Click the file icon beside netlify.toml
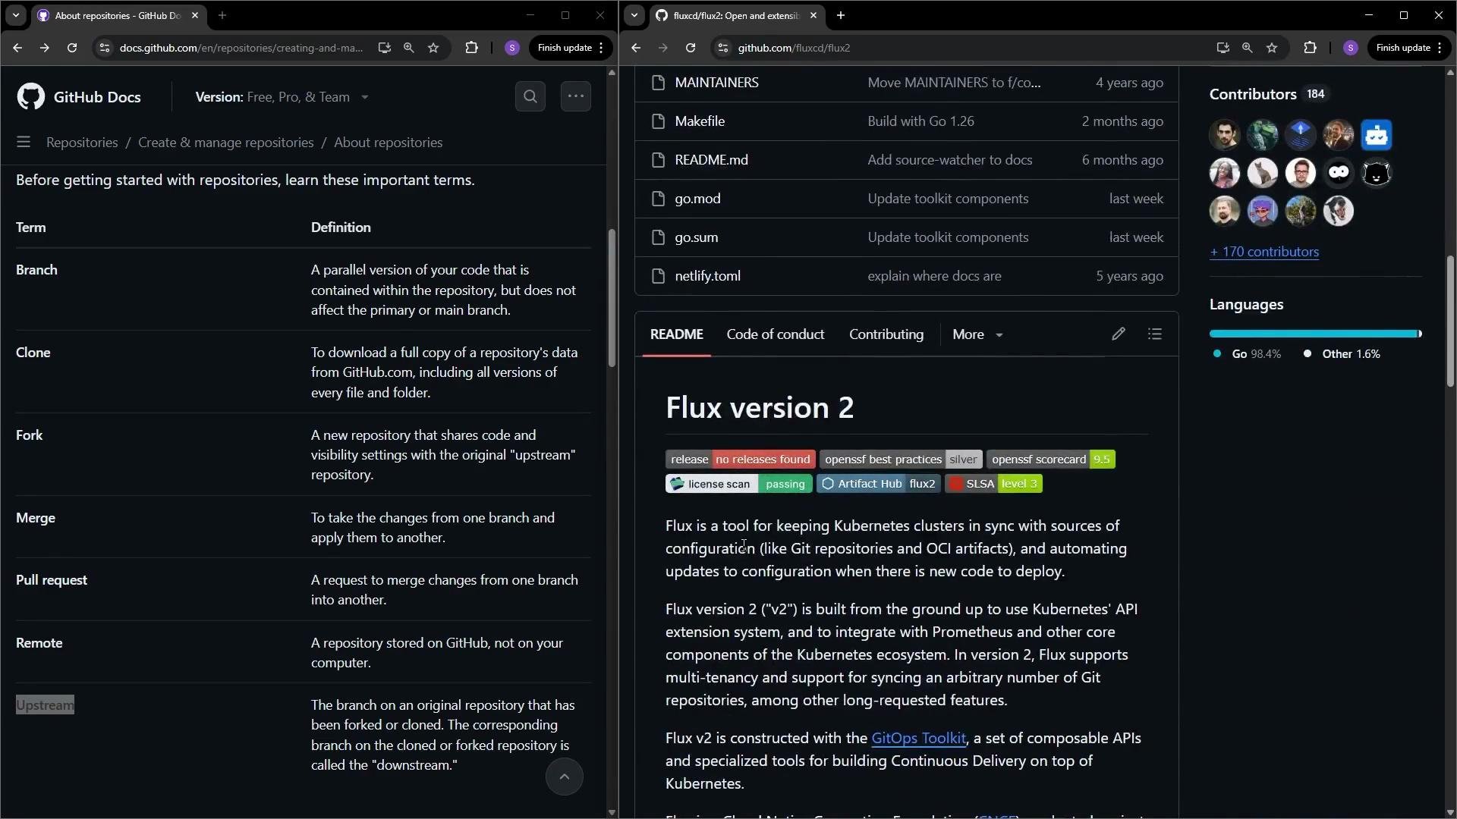Viewport: 1457px width, 819px height. (659, 276)
